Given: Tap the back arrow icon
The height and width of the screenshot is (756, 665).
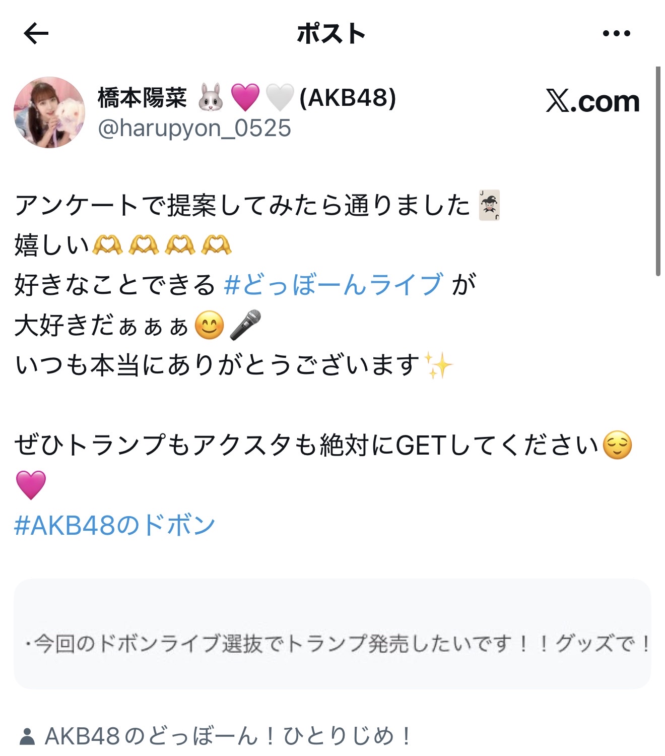Looking at the screenshot, I should (36, 34).
